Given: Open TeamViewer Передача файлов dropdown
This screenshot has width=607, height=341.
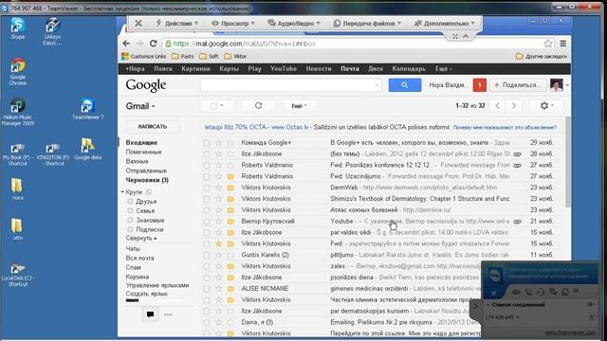Looking at the screenshot, I should point(367,23).
